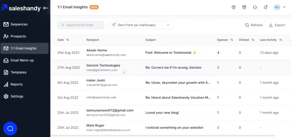Focus the Search & hit Enter field
The height and width of the screenshot is (137, 291).
click(81, 25)
